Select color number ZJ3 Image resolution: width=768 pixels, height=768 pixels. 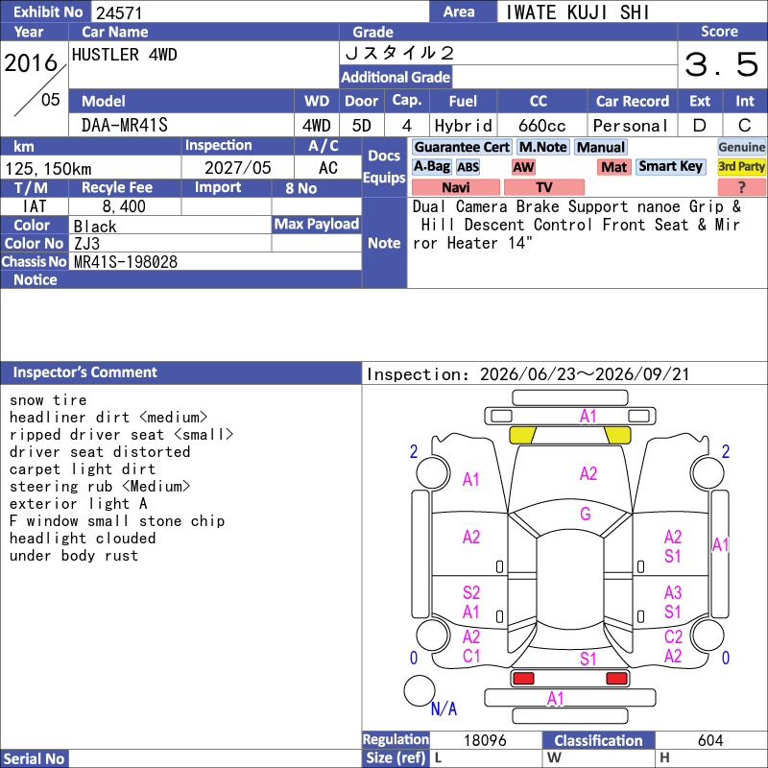click(86, 244)
